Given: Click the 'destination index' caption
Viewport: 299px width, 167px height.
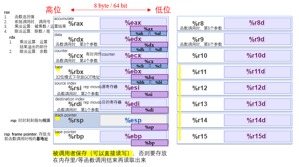Looking at the screenshot, I should [70, 99].
